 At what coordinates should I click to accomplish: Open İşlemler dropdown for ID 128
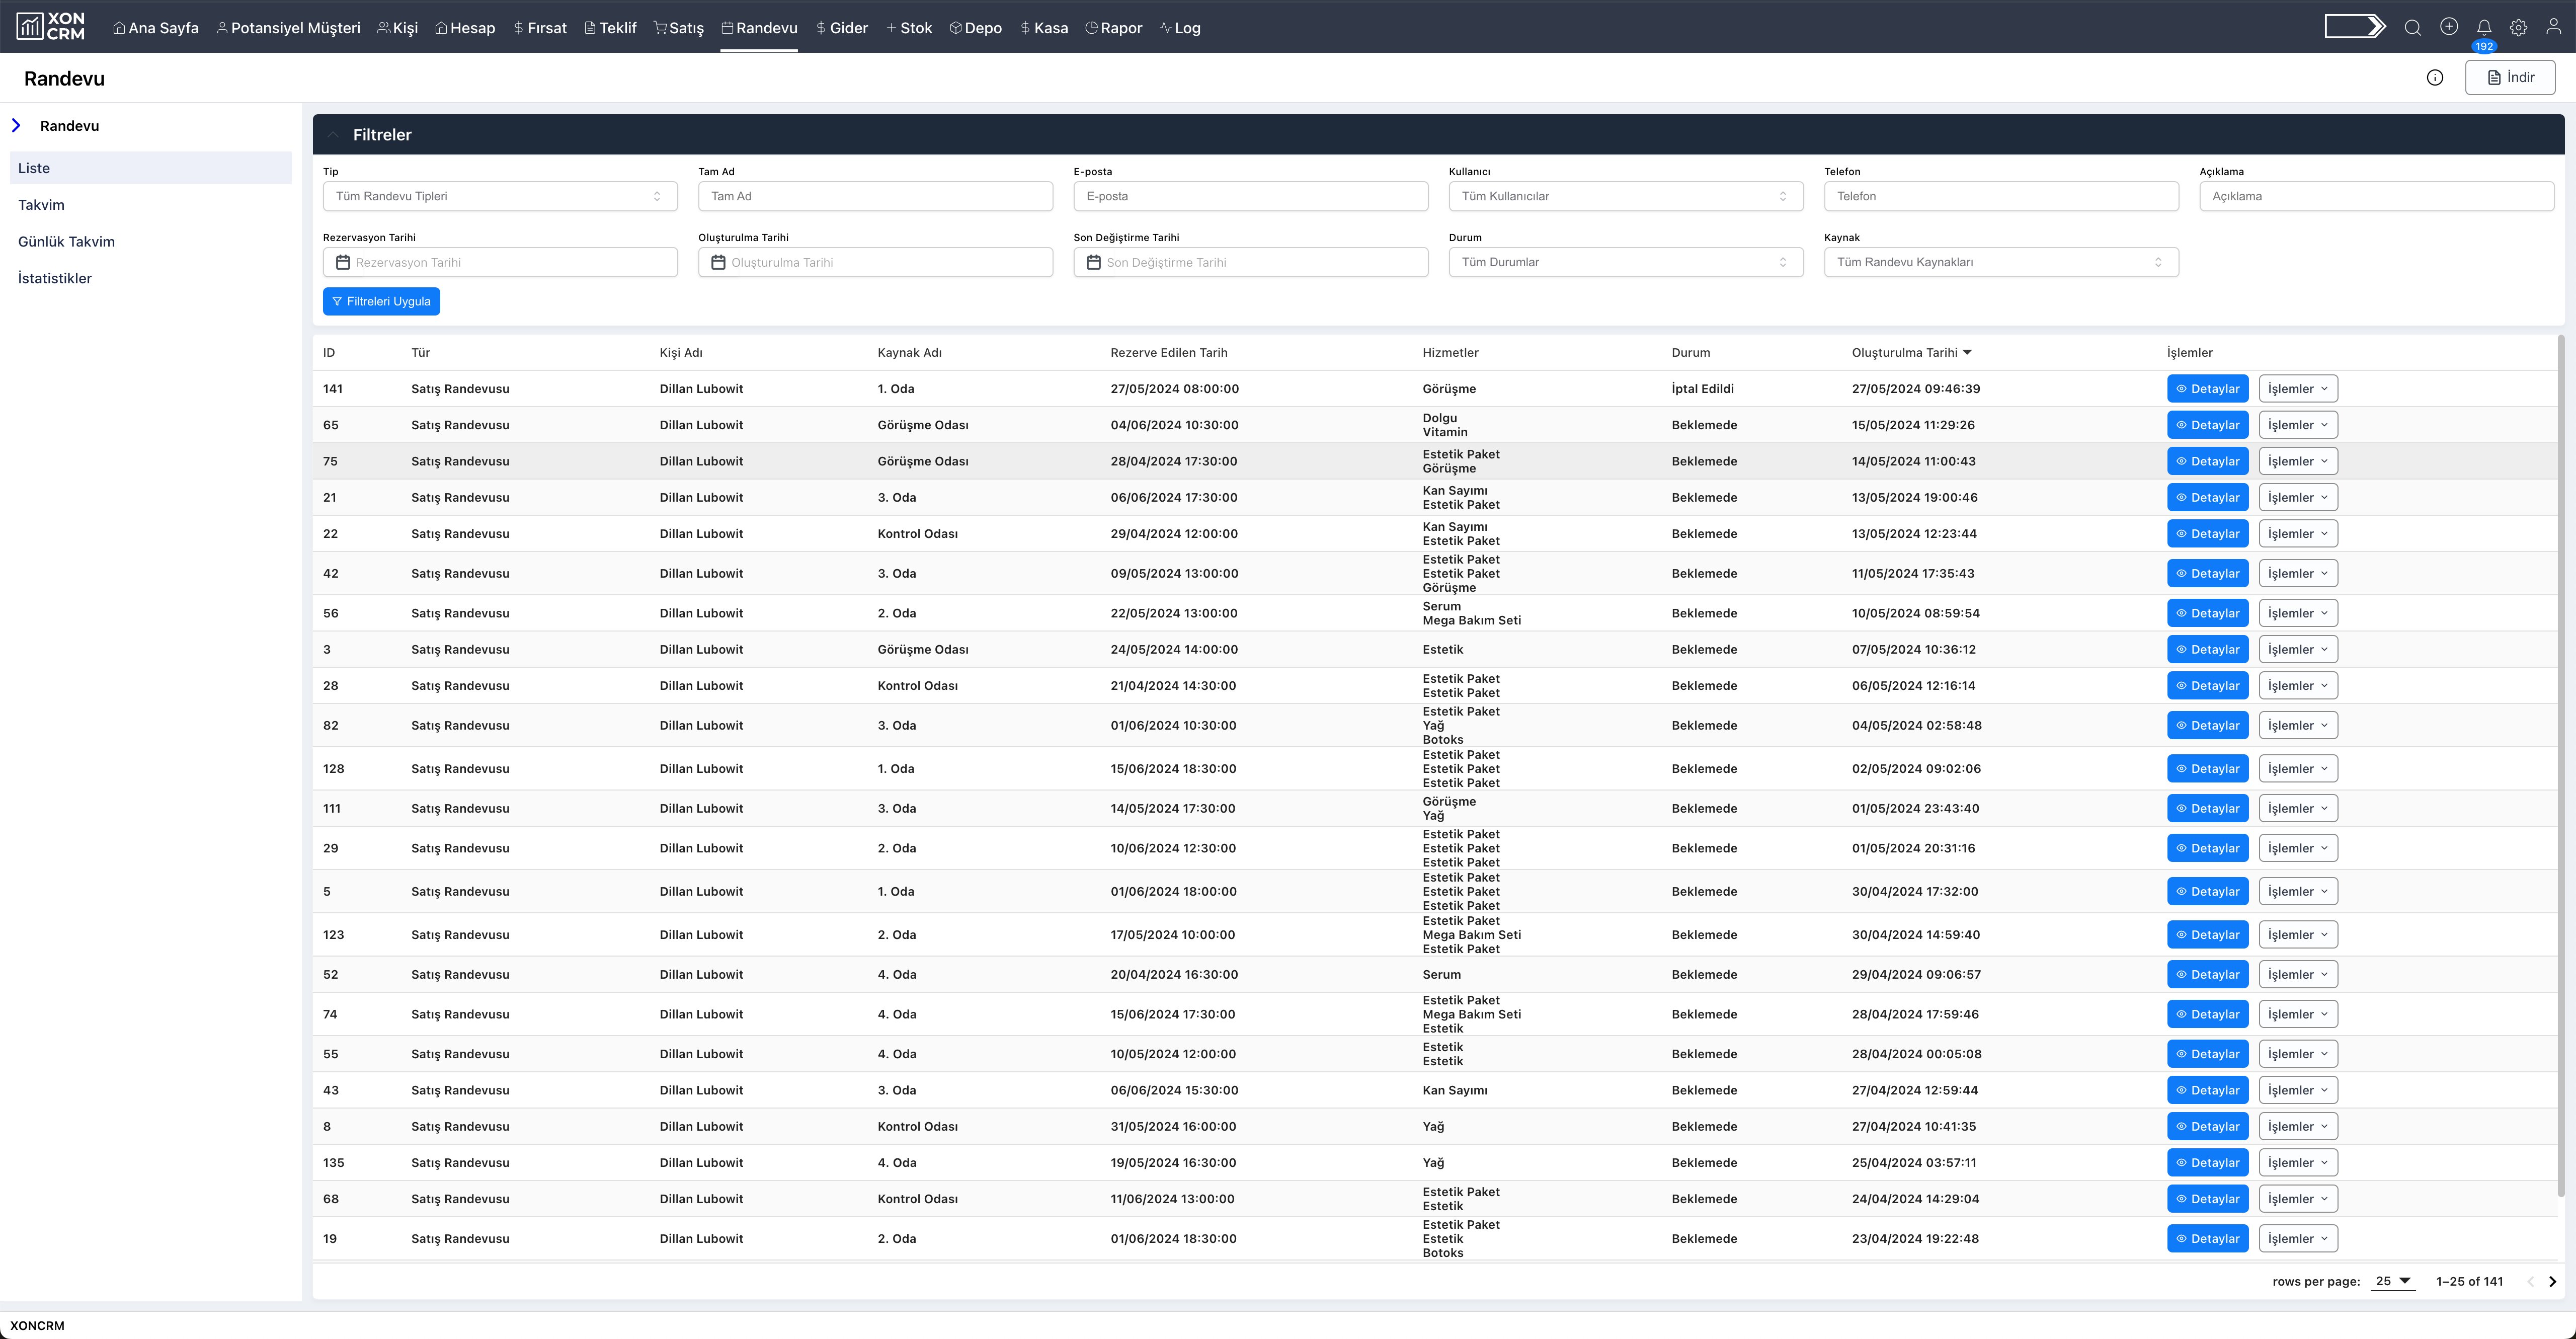pos(2297,768)
